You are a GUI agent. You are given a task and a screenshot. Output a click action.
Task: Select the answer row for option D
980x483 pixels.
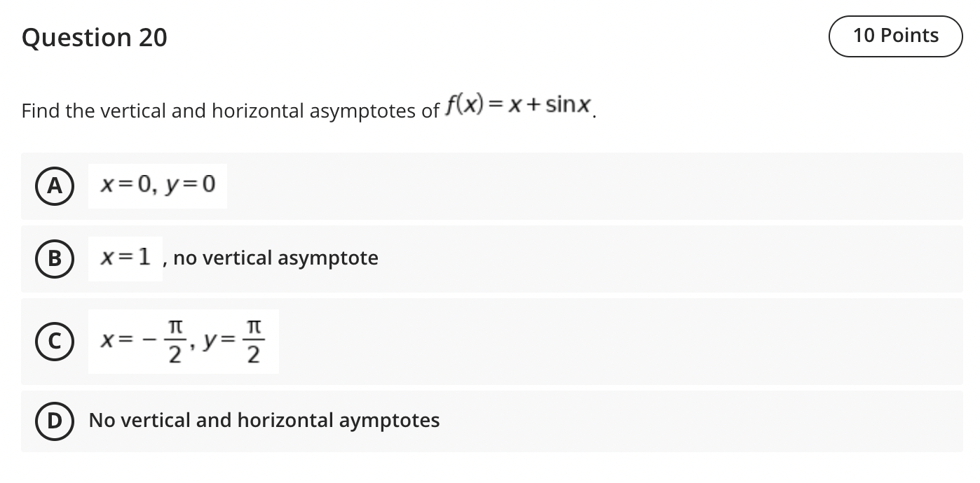(491, 421)
